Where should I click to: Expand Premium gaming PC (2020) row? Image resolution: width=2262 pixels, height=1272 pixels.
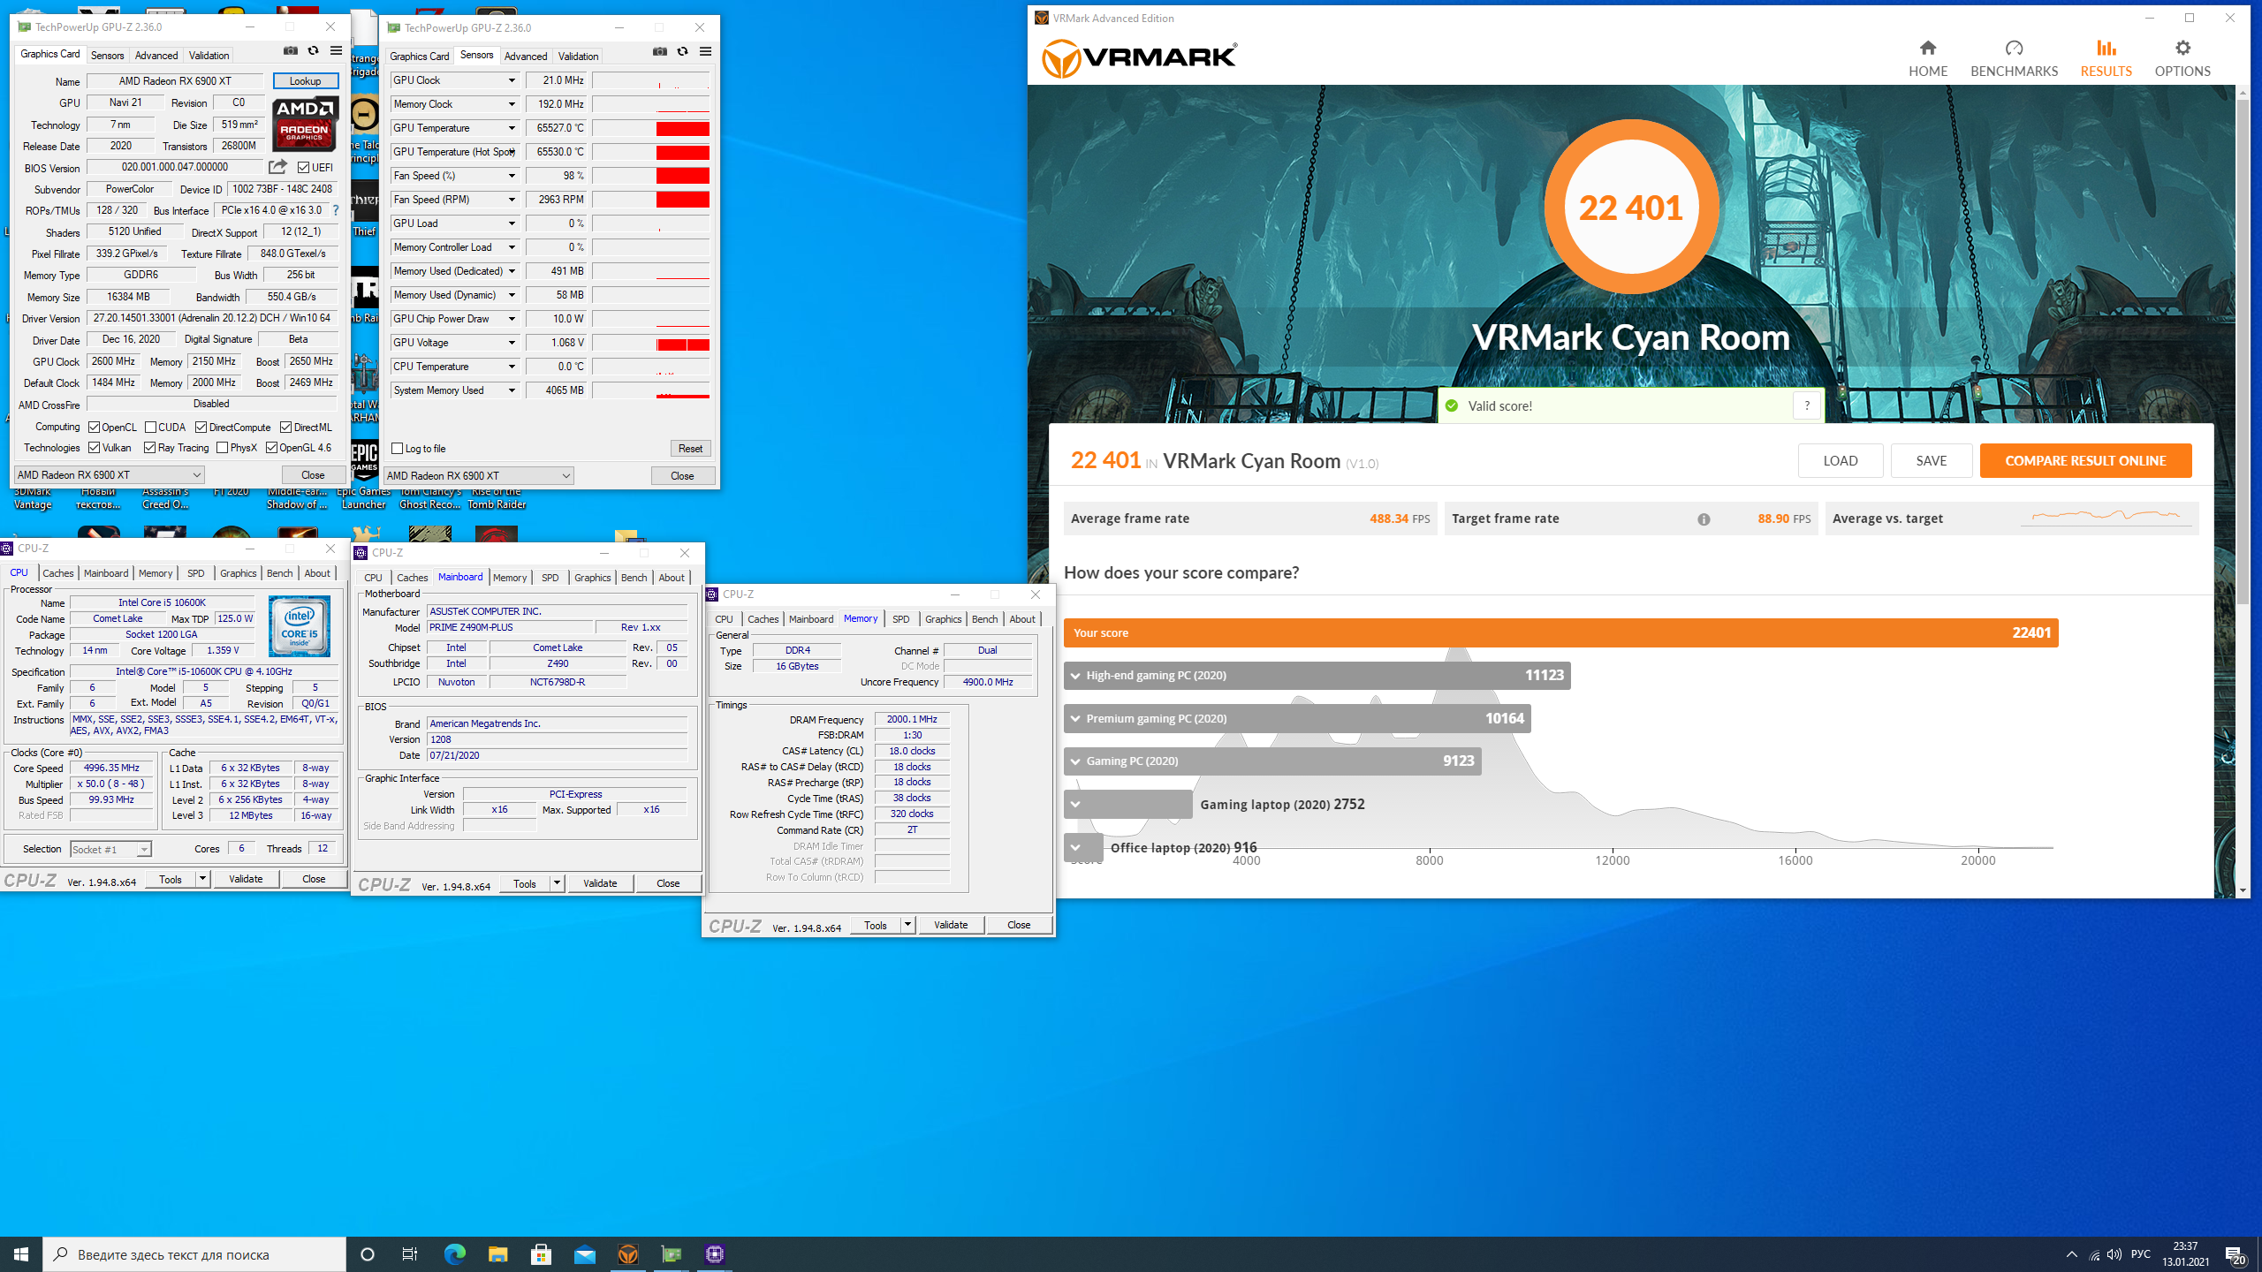[x=1075, y=719]
